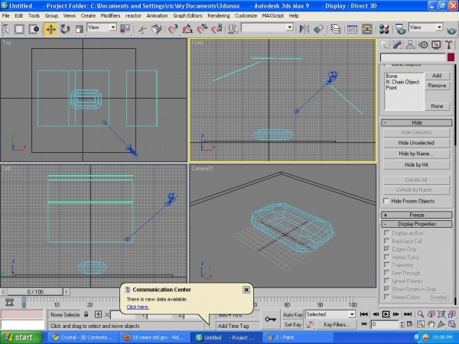Activate the Select and Rotate tool
Screen dimensions: 459x344
tap(65, 29)
